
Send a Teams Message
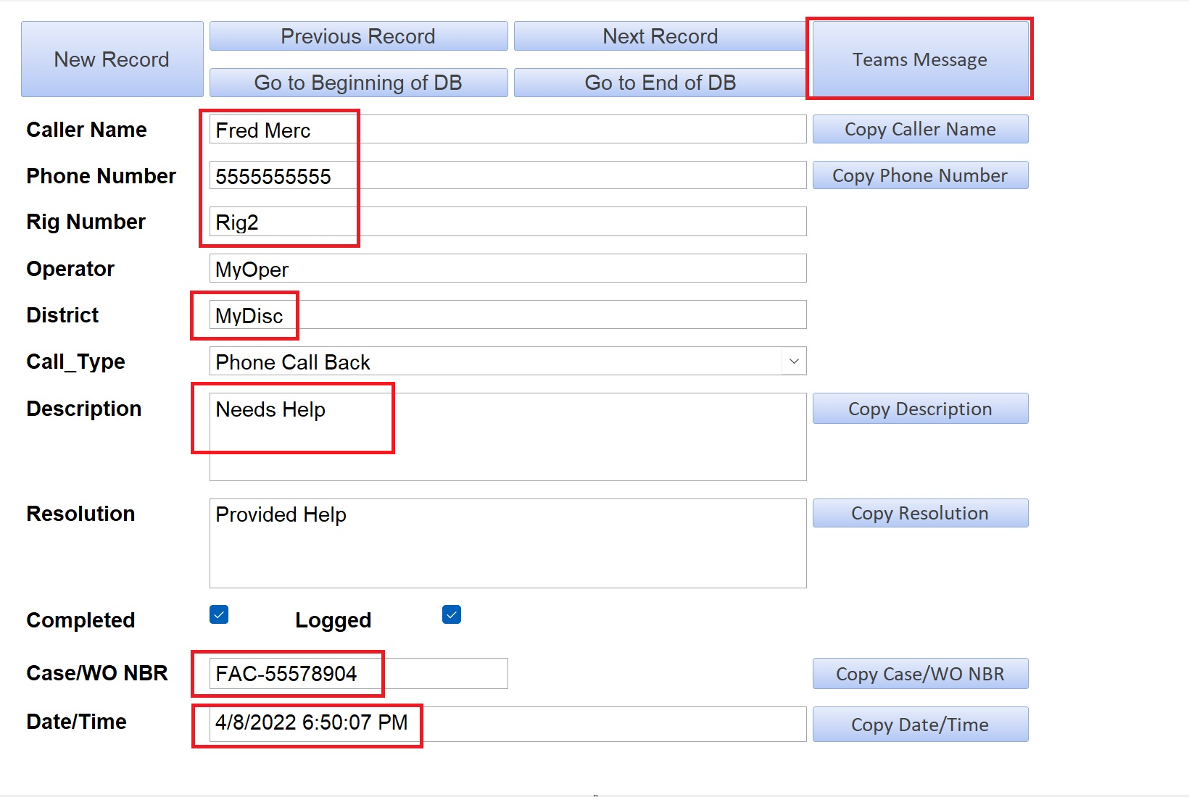[919, 59]
